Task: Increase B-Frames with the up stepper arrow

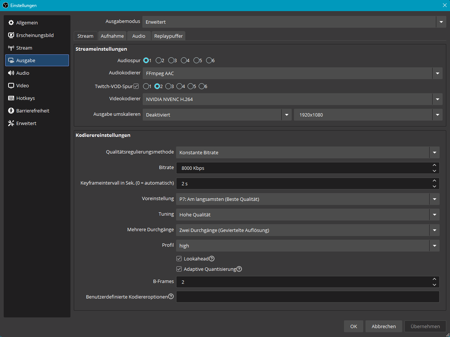Action: [434, 279]
